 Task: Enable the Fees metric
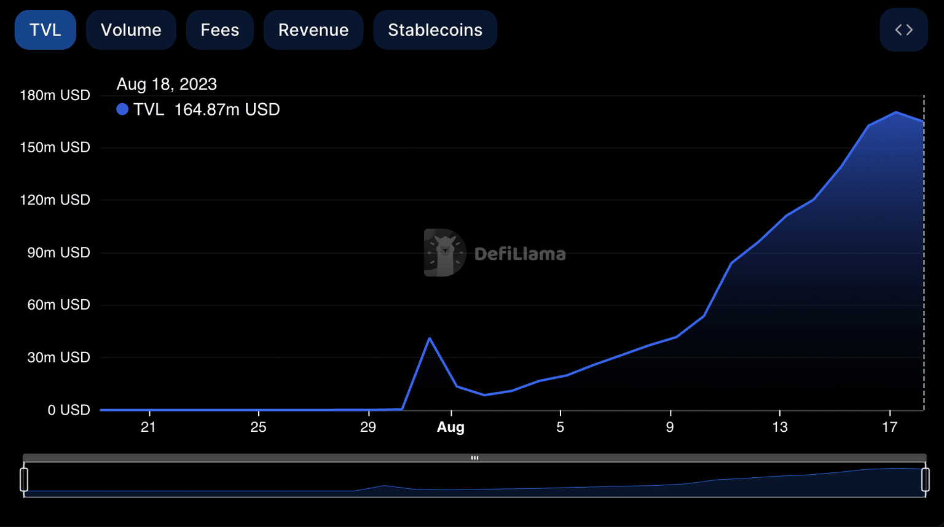pyautogui.click(x=219, y=30)
